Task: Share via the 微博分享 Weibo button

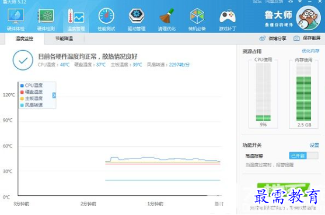Action: coord(272,38)
